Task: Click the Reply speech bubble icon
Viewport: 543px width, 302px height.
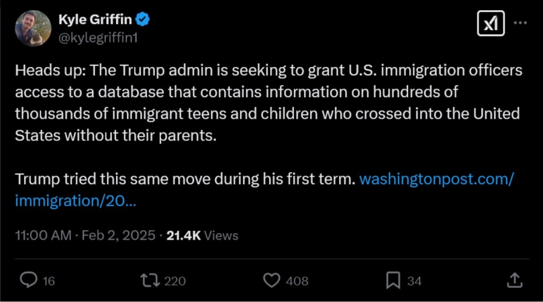Action: pyautogui.click(x=28, y=280)
